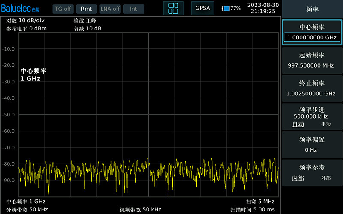Screen dimensions: 343x214
Task: Toggle the Rmt remote mode button
Action: point(87,9)
